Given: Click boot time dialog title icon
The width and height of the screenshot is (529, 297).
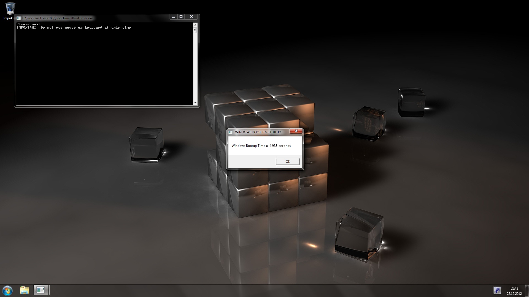Looking at the screenshot, I should [230, 132].
